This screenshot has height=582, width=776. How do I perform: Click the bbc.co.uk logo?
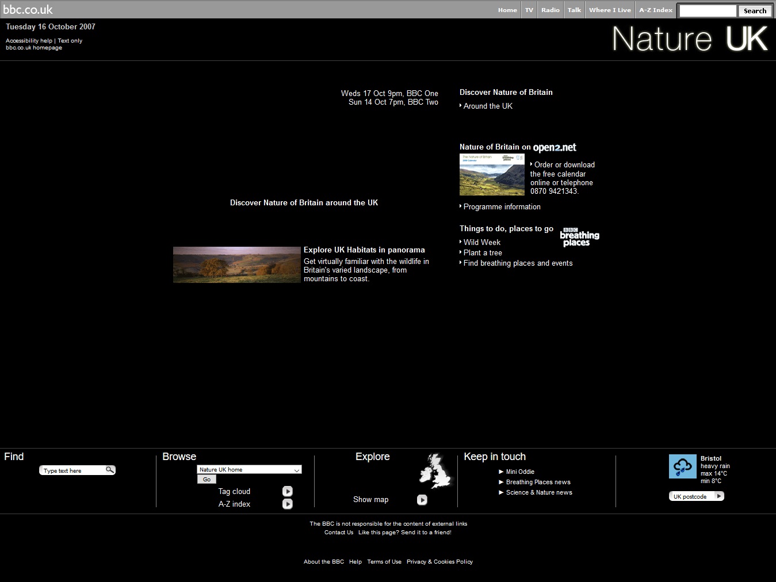coord(28,10)
